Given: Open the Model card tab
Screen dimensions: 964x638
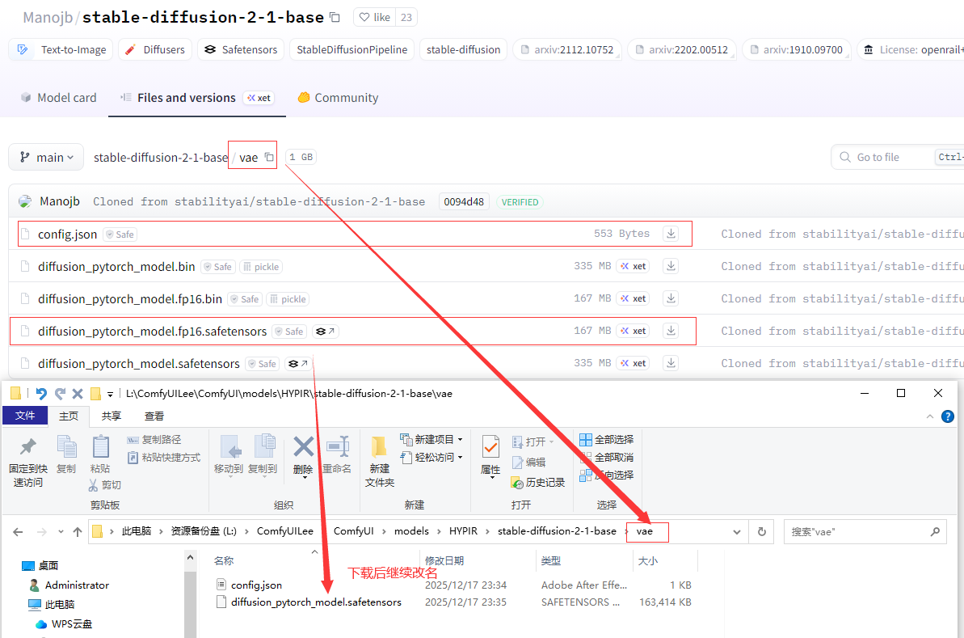Looking at the screenshot, I should [x=57, y=98].
